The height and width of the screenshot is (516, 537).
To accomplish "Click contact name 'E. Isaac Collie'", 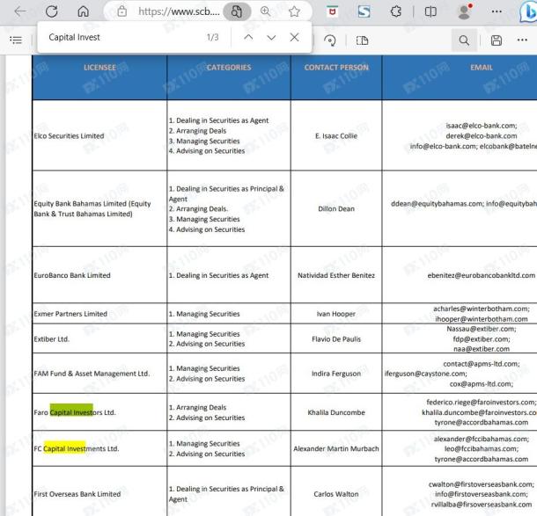I will tap(336, 135).
